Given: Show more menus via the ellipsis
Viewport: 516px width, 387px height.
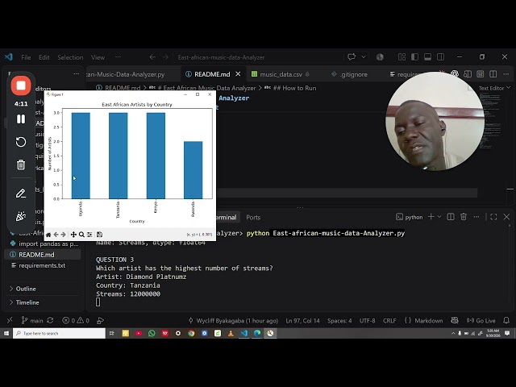Looking at the screenshot, I should pos(118,57).
